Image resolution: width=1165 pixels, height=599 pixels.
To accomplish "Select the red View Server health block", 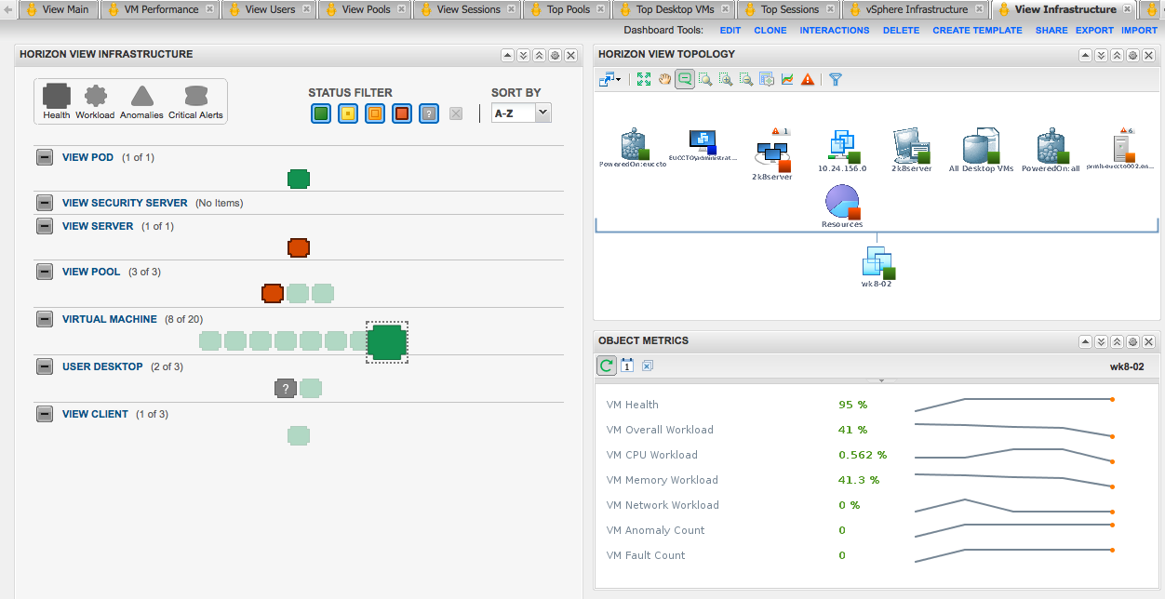I will 299,247.
